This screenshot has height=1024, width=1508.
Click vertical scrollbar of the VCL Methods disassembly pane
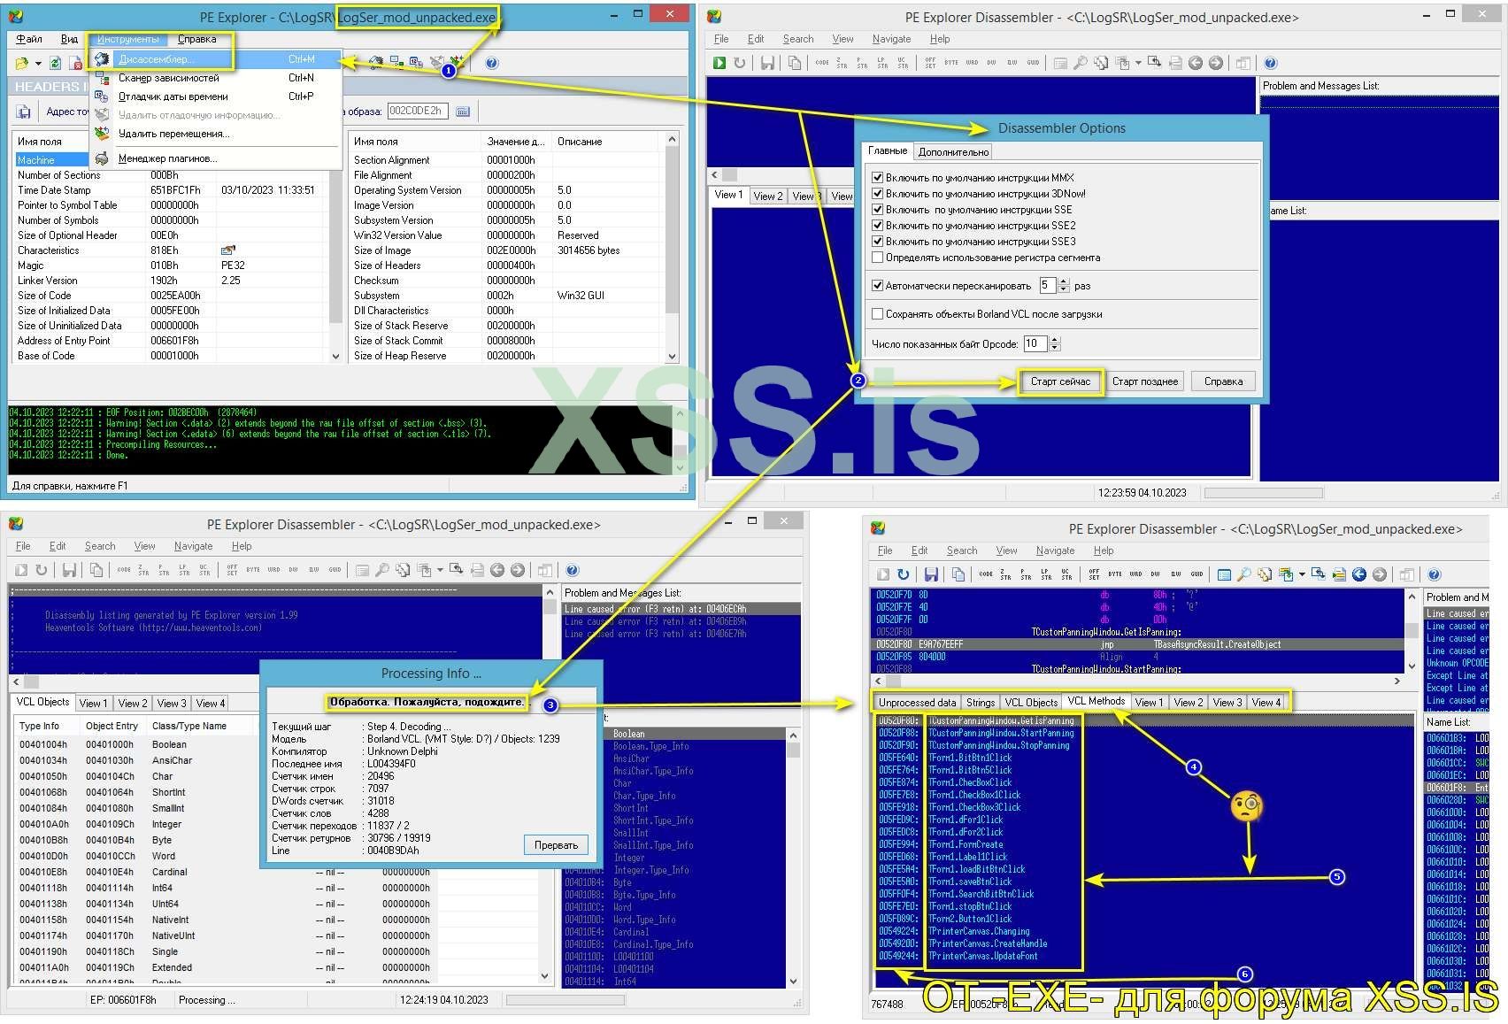coord(1412,632)
